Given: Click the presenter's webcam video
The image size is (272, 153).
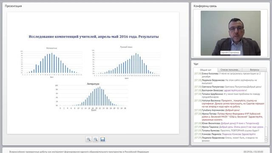Looking at the screenshot, I should point(230,33).
